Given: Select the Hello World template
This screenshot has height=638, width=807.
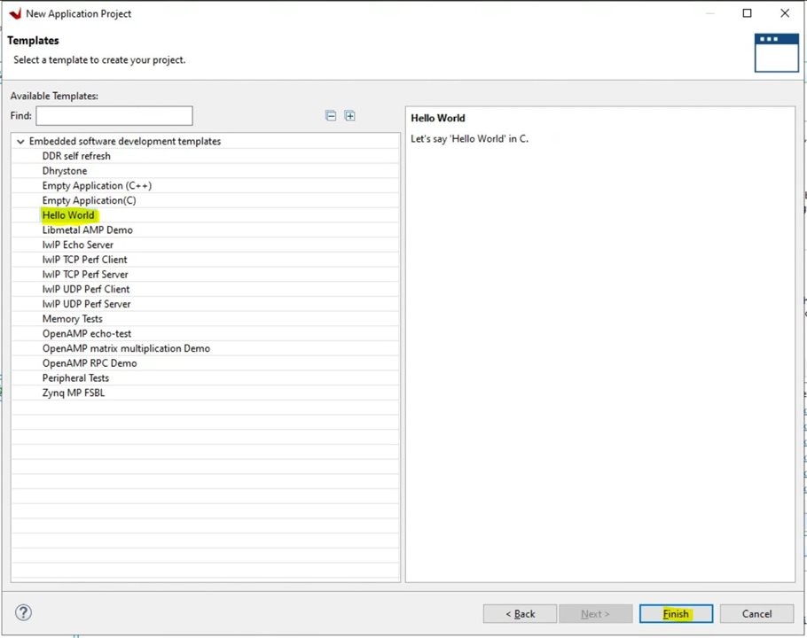Looking at the screenshot, I should point(68,215).
